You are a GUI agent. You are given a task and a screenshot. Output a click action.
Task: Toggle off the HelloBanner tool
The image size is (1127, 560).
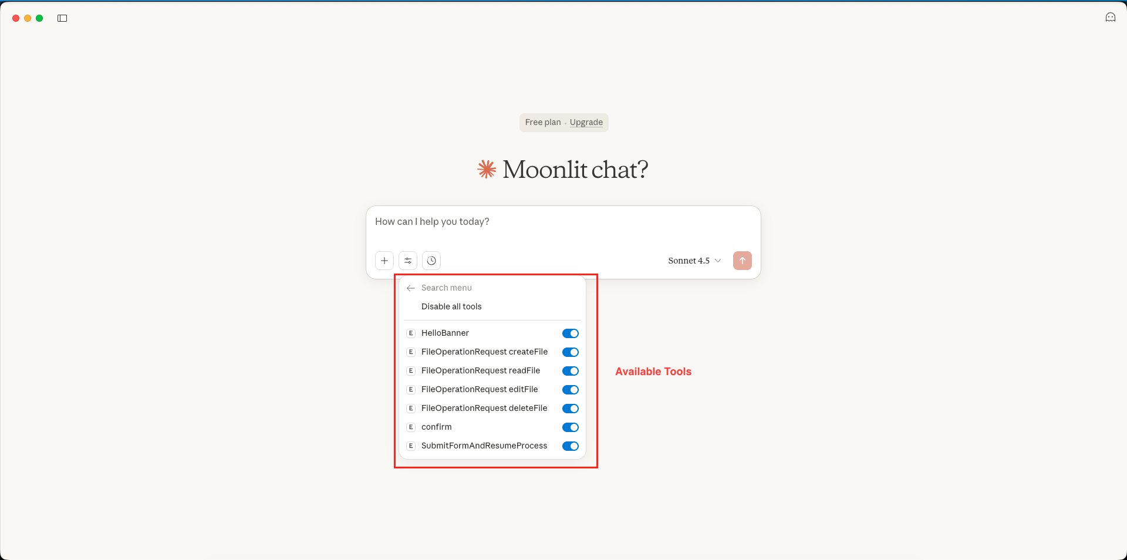click(x=570, y=333)
